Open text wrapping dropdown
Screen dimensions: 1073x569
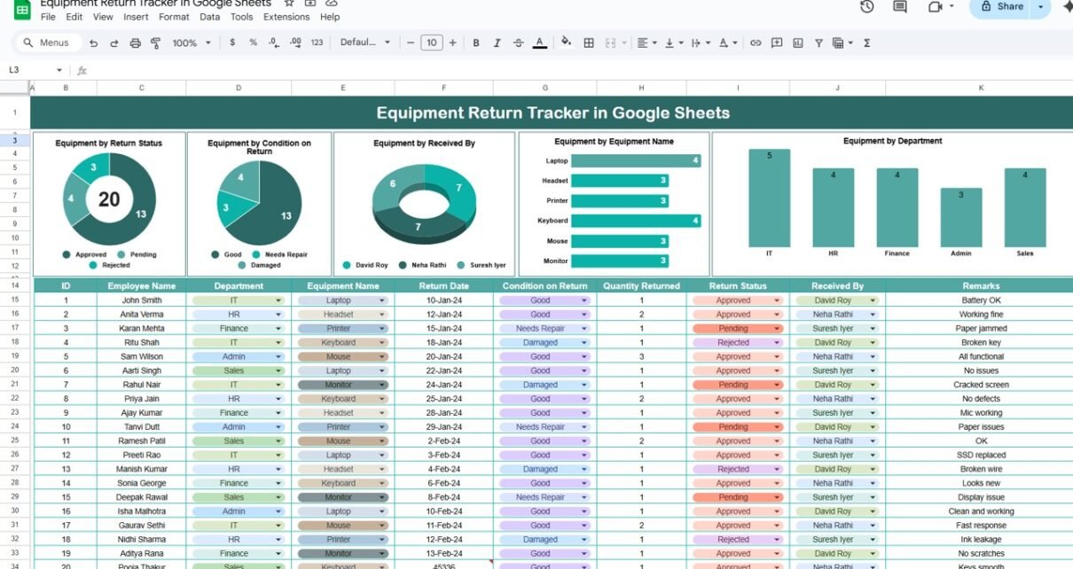pos(701,43)
